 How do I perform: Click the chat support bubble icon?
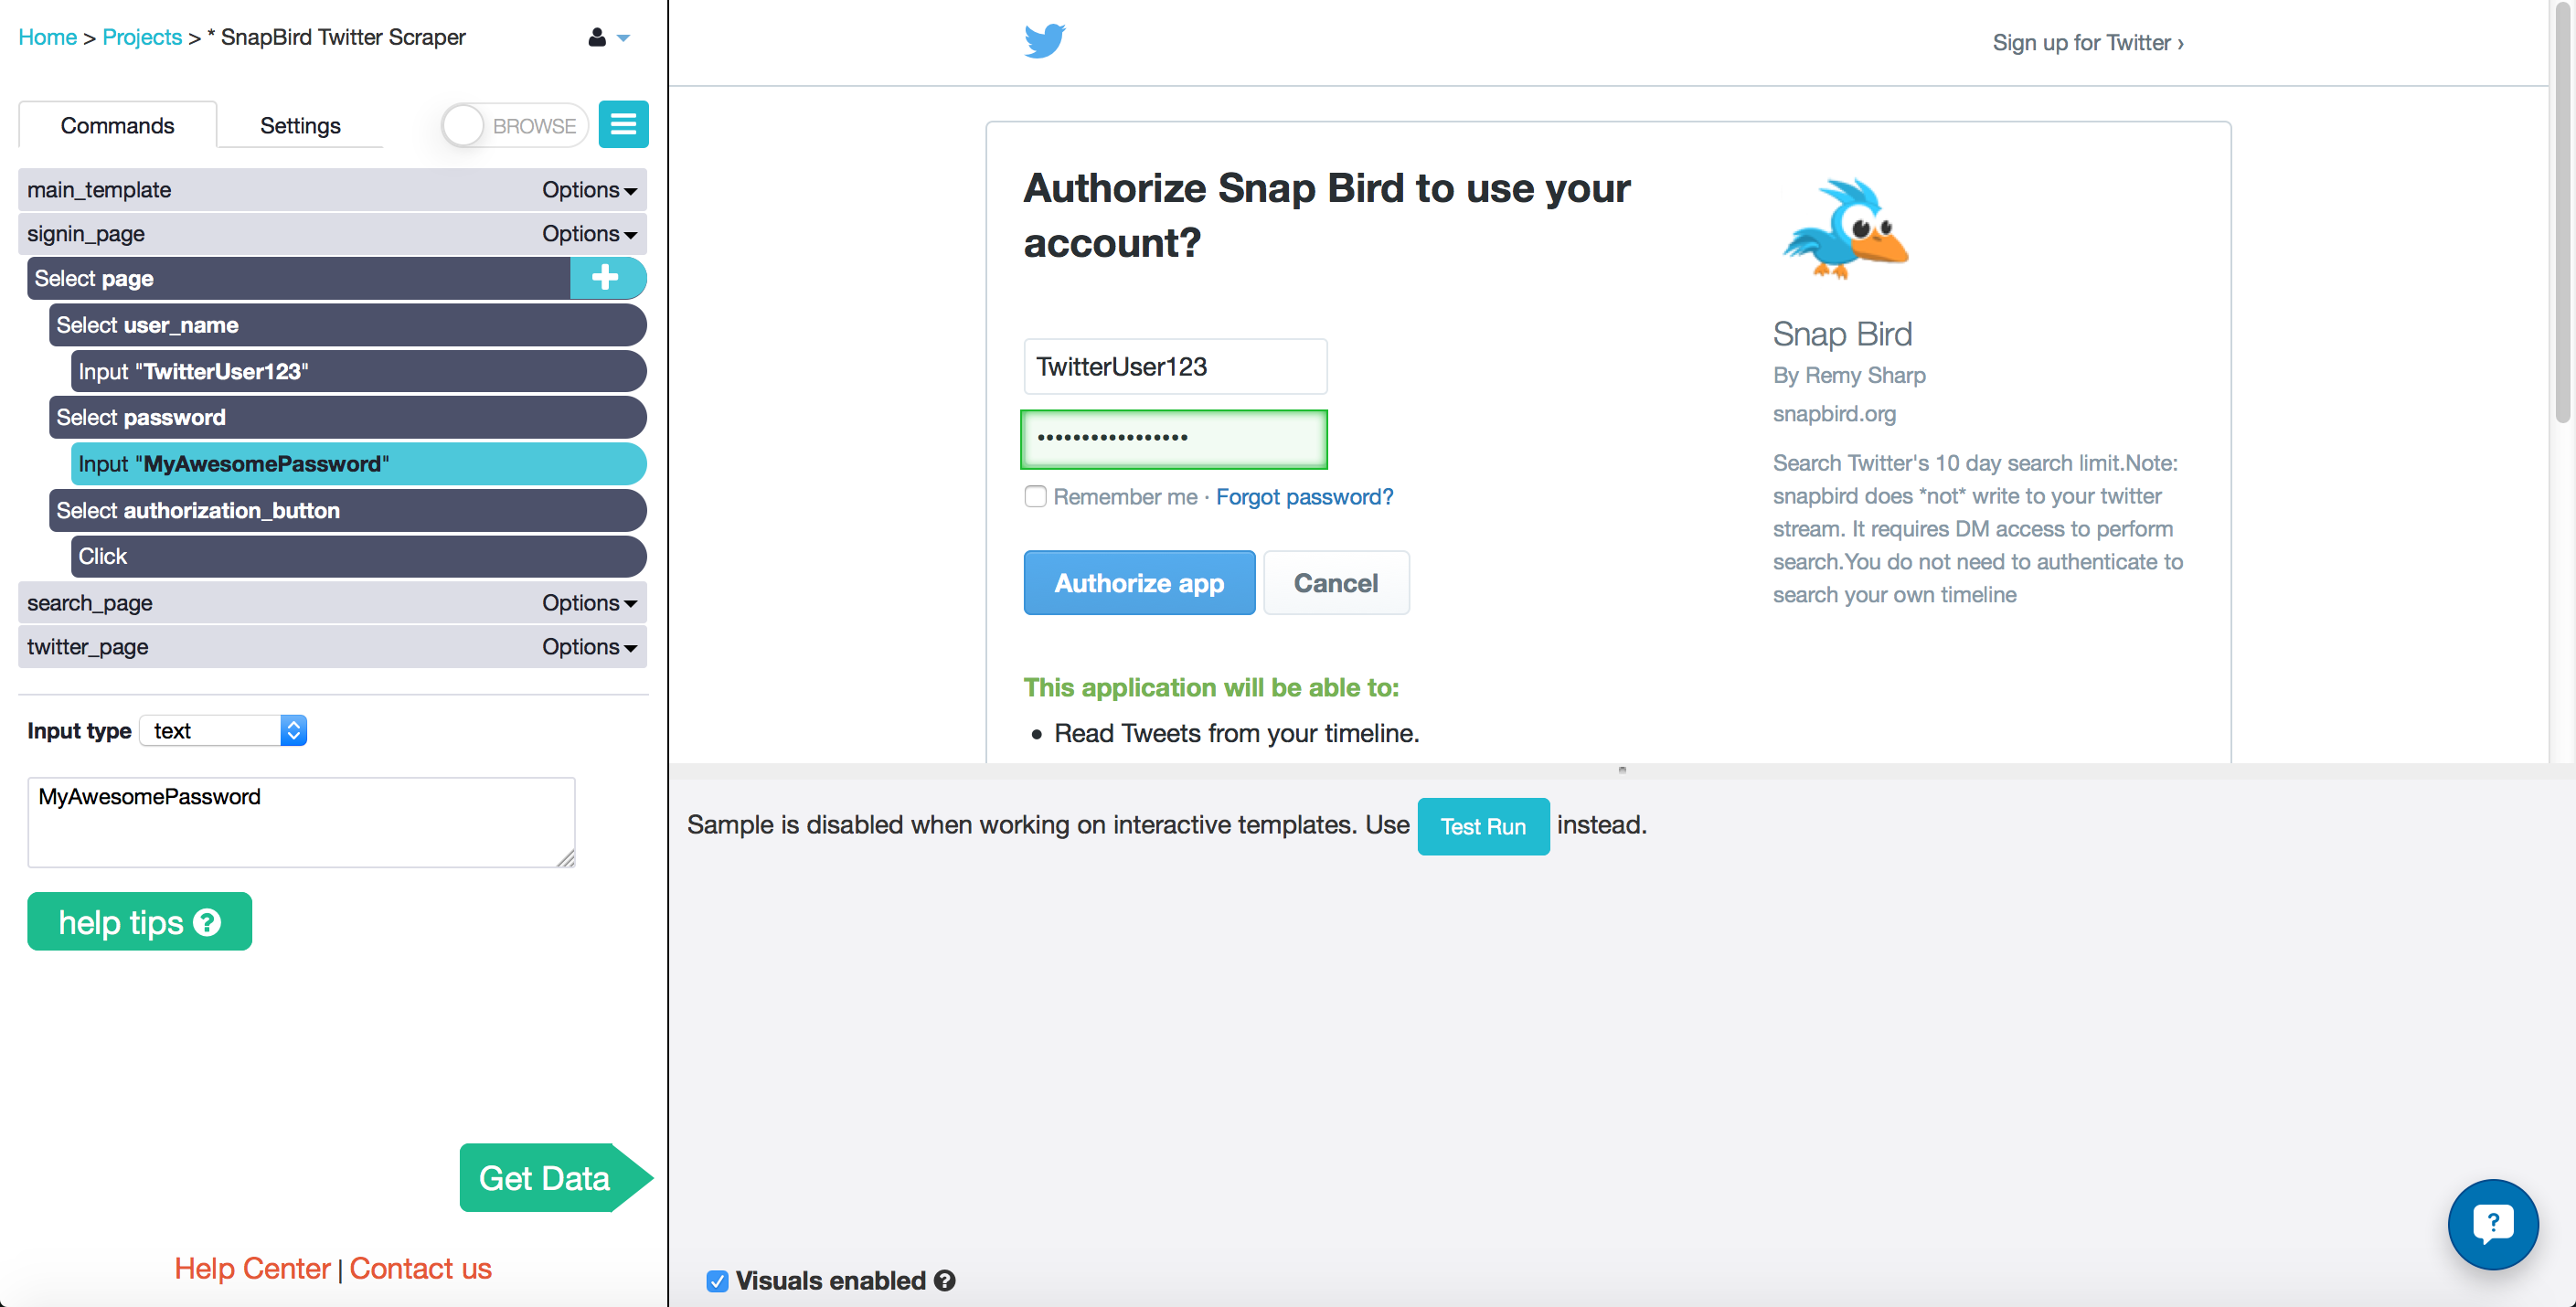pos(2493,1222)
